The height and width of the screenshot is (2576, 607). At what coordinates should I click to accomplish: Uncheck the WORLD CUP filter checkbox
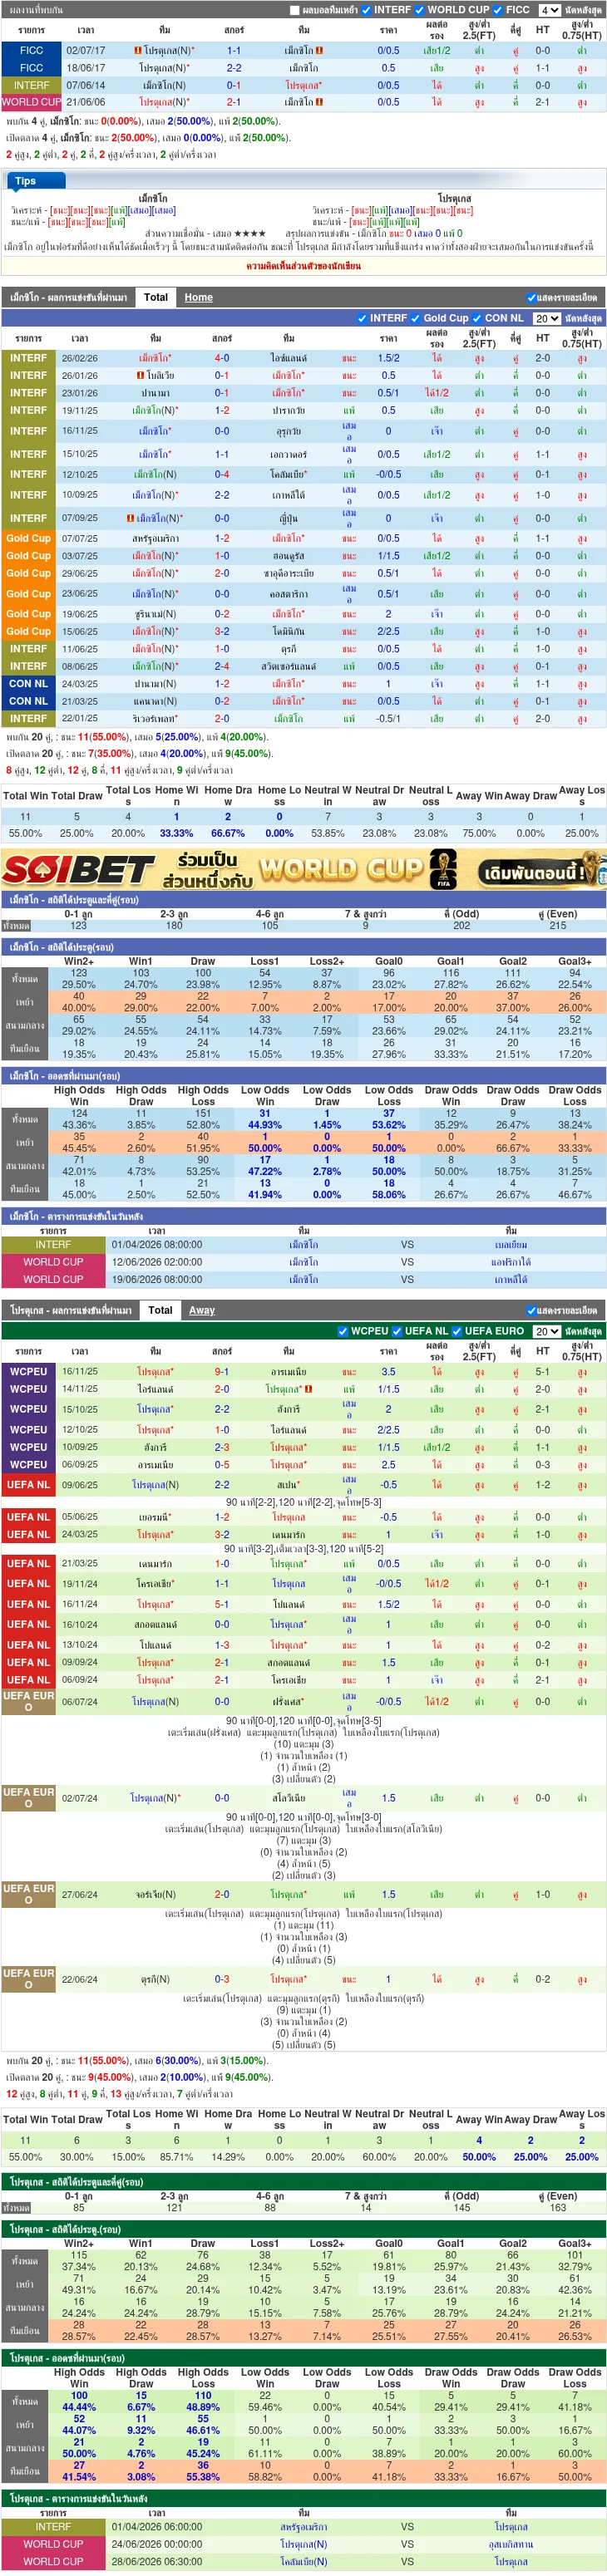point(420,10)
